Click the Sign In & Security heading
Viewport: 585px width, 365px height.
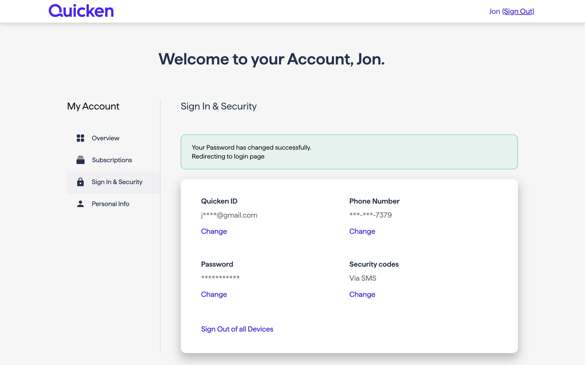pos(218,106)
